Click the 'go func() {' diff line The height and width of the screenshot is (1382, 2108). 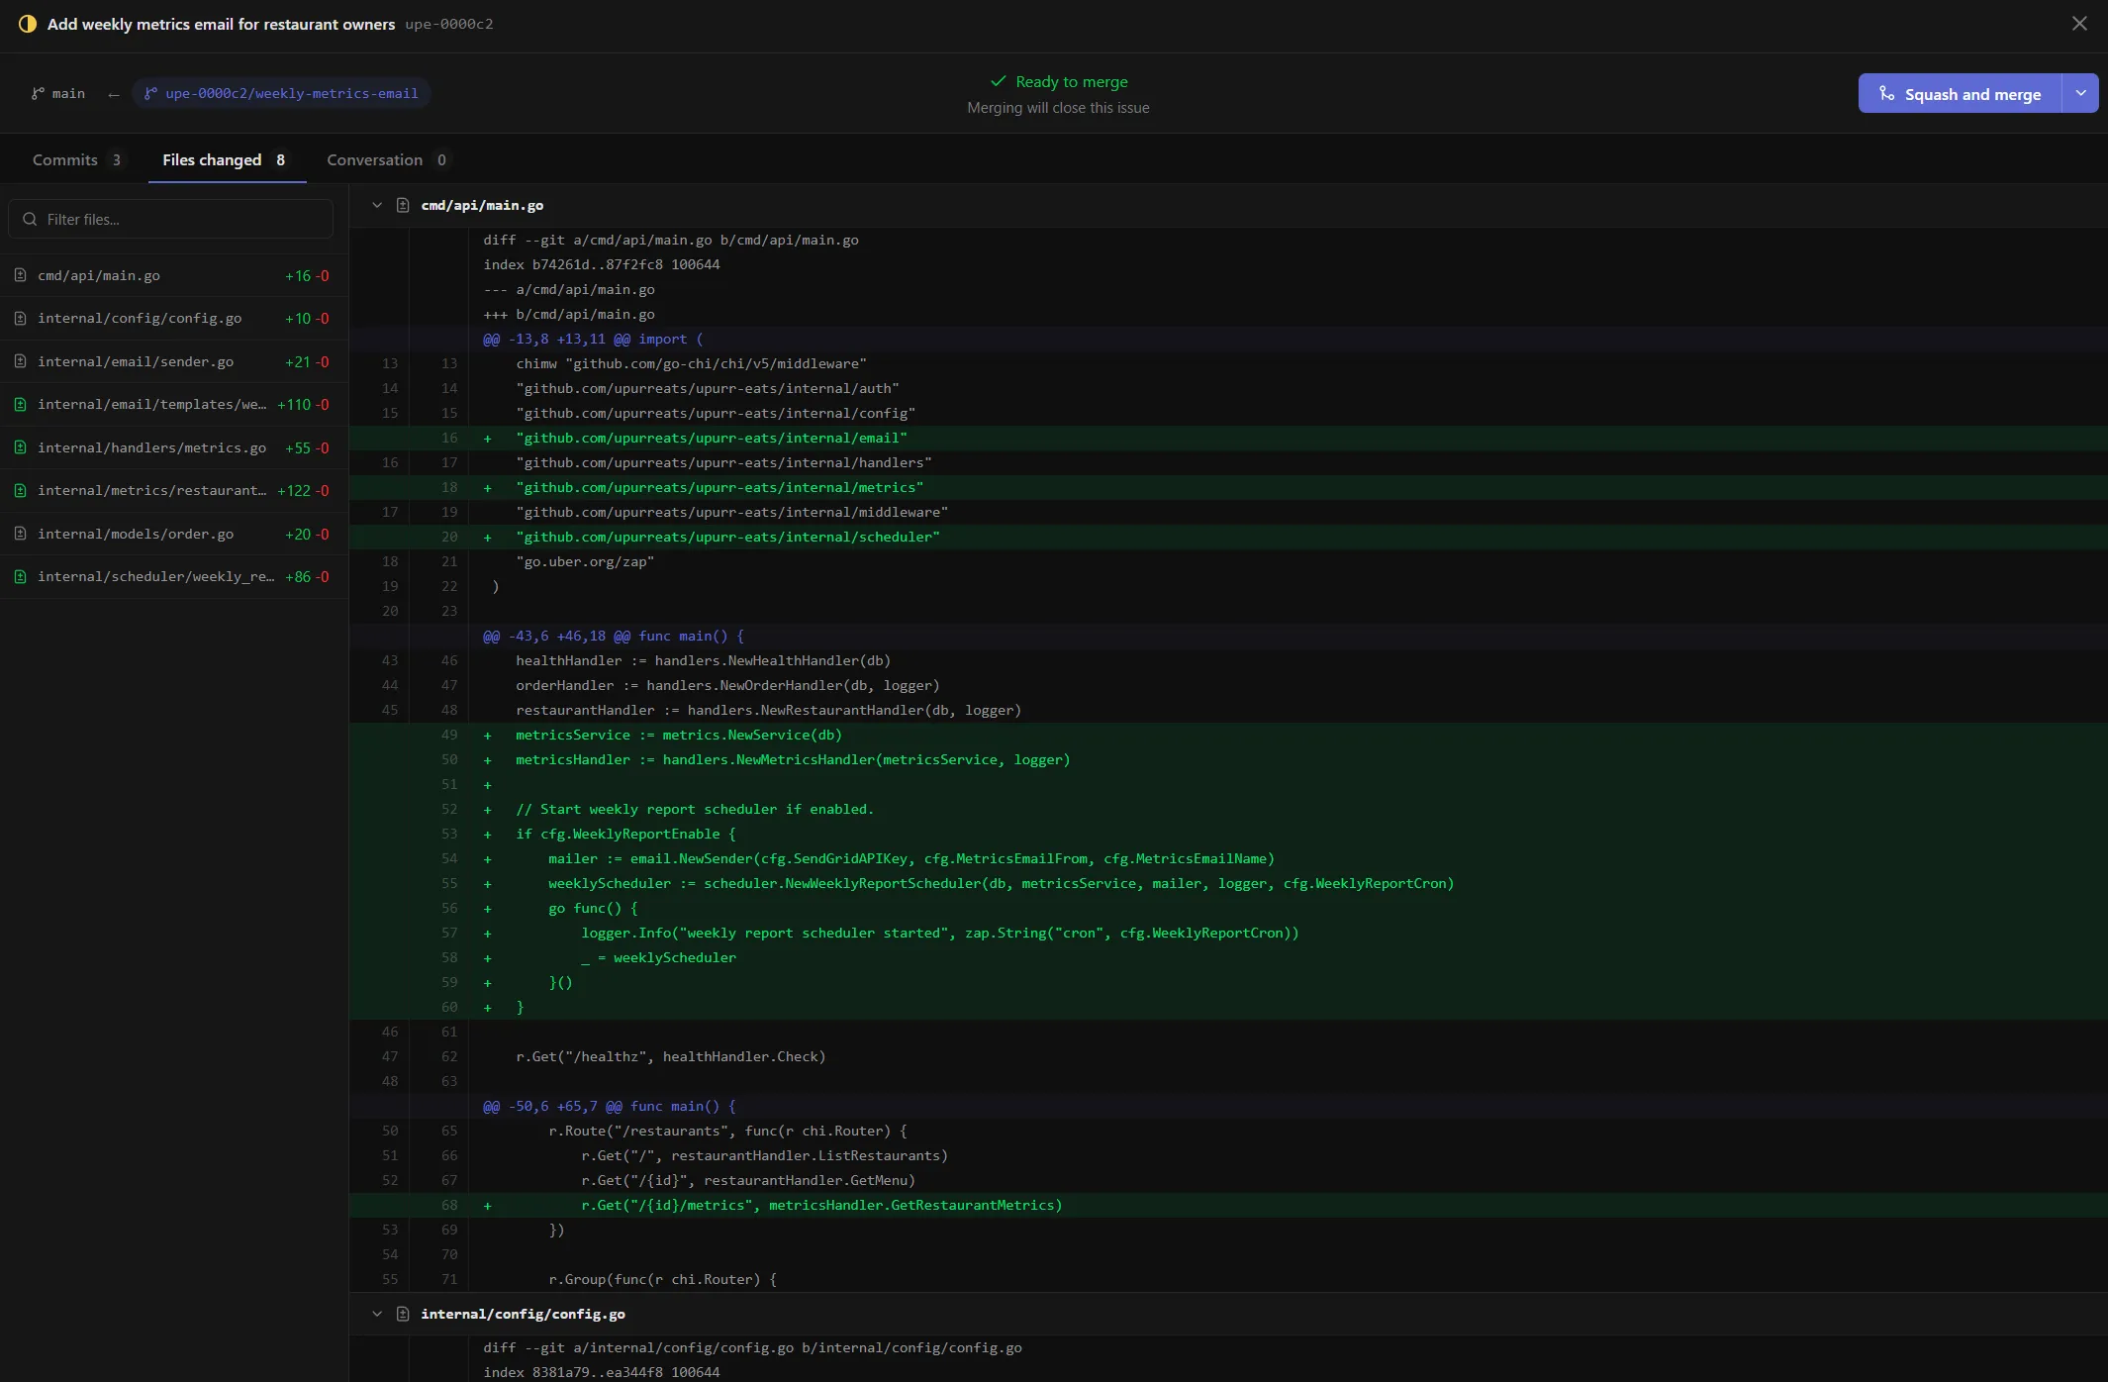1228,908
